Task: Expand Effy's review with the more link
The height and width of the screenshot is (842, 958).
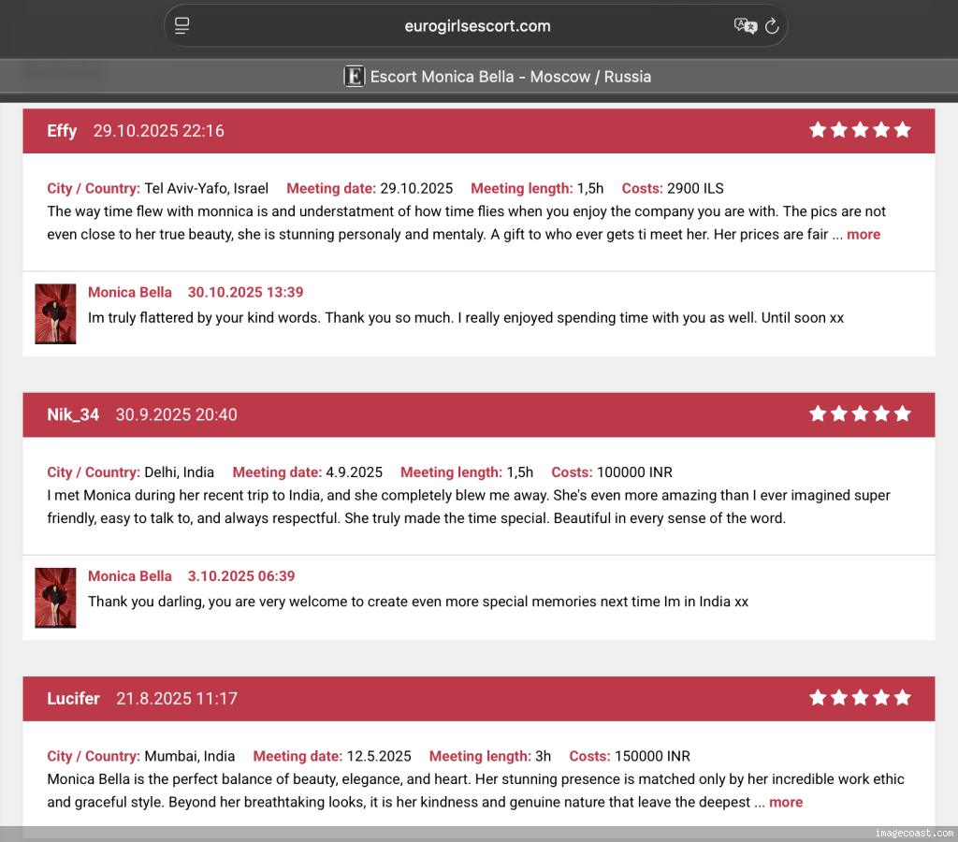Action: pos(863,235)
